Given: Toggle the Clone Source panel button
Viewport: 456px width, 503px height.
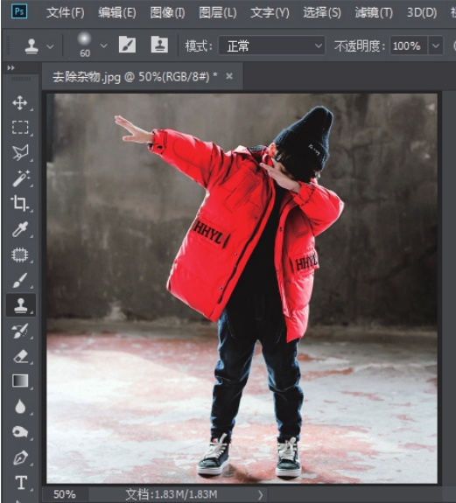Looking at the screenshot, I should tap(159, 45).
